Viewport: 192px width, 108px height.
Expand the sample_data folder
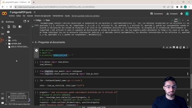click(6, 43)
